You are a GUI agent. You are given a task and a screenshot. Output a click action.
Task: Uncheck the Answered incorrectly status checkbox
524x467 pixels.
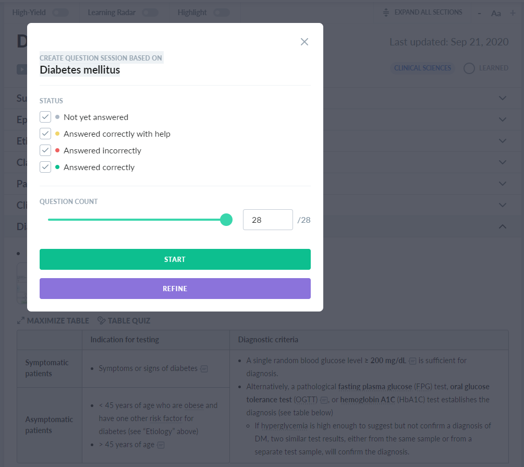(45, 150)
